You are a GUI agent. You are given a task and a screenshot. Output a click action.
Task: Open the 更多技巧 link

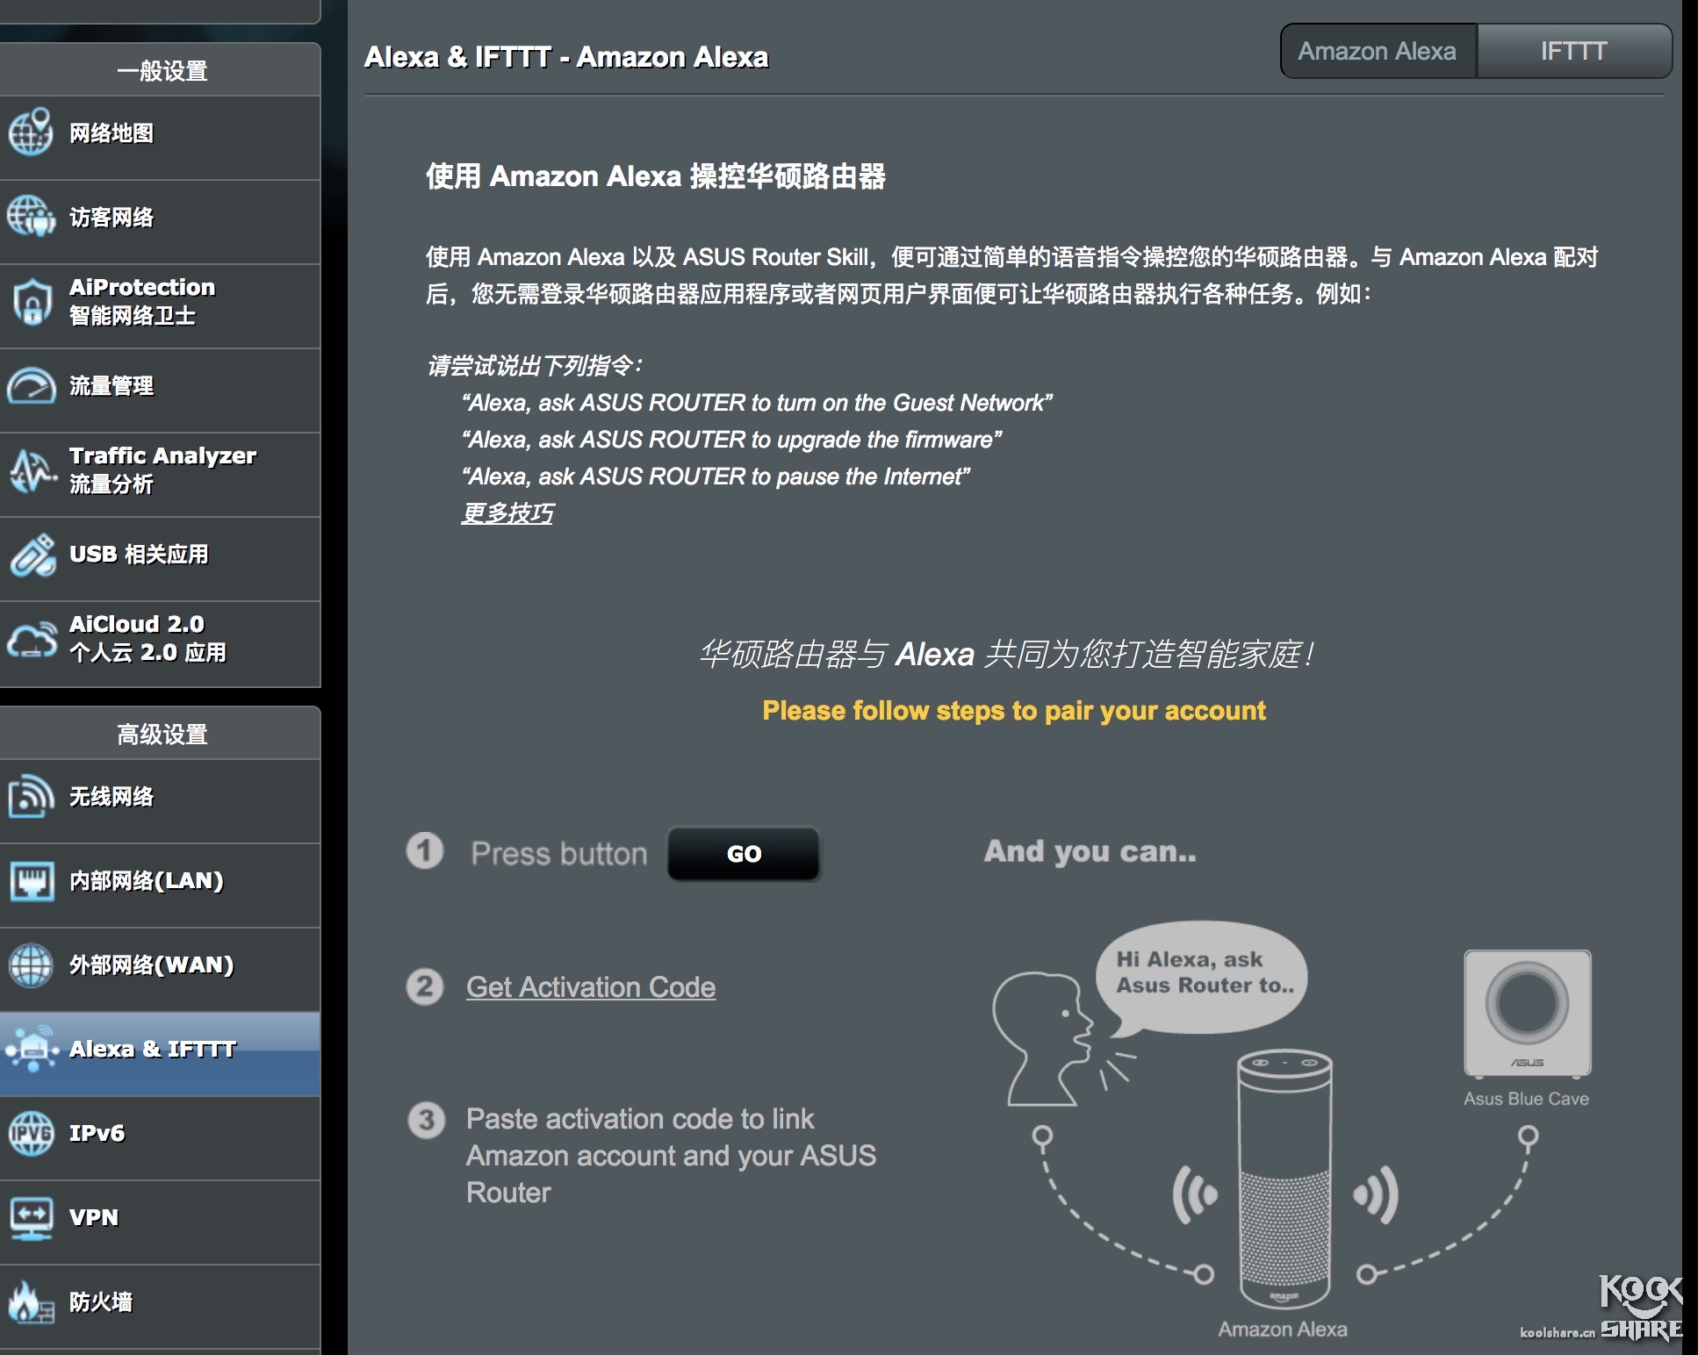coord(507,513)
